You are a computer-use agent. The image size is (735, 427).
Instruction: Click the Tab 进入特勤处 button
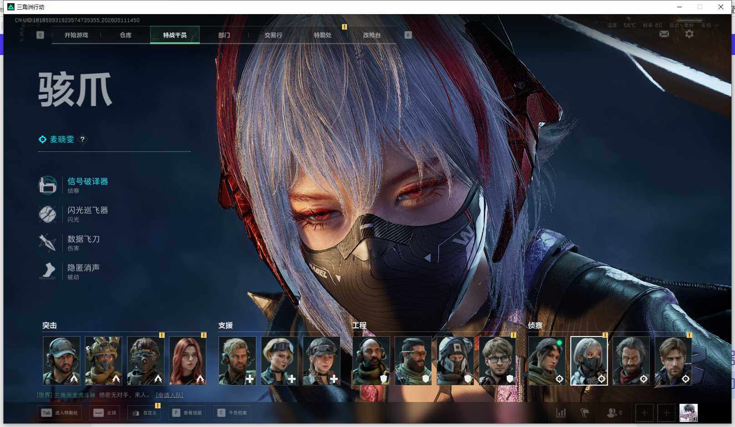60,413
